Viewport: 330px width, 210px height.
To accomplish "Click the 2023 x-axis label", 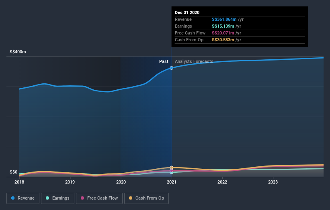I will point(273,182).
